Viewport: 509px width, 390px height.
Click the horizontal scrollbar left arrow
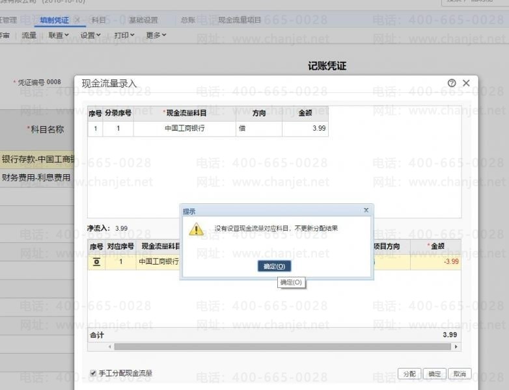(x=110, y=346)
